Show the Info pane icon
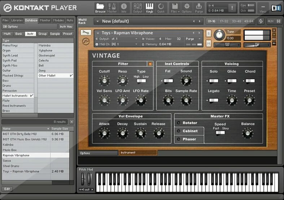This screenshot has height=200, width=284. coord(124,6)
